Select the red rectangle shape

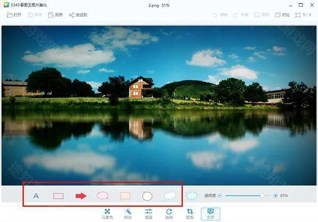(58, 196)
